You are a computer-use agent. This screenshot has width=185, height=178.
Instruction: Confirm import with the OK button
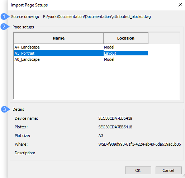point(138,170)
